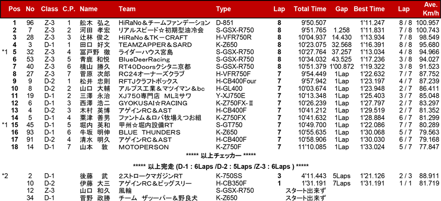Select bike type K-750SS in retirements

(x=230, y=176)
